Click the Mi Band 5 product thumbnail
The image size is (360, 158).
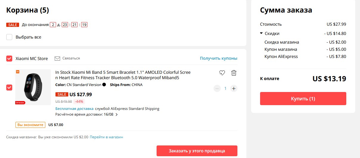(33, 87)
